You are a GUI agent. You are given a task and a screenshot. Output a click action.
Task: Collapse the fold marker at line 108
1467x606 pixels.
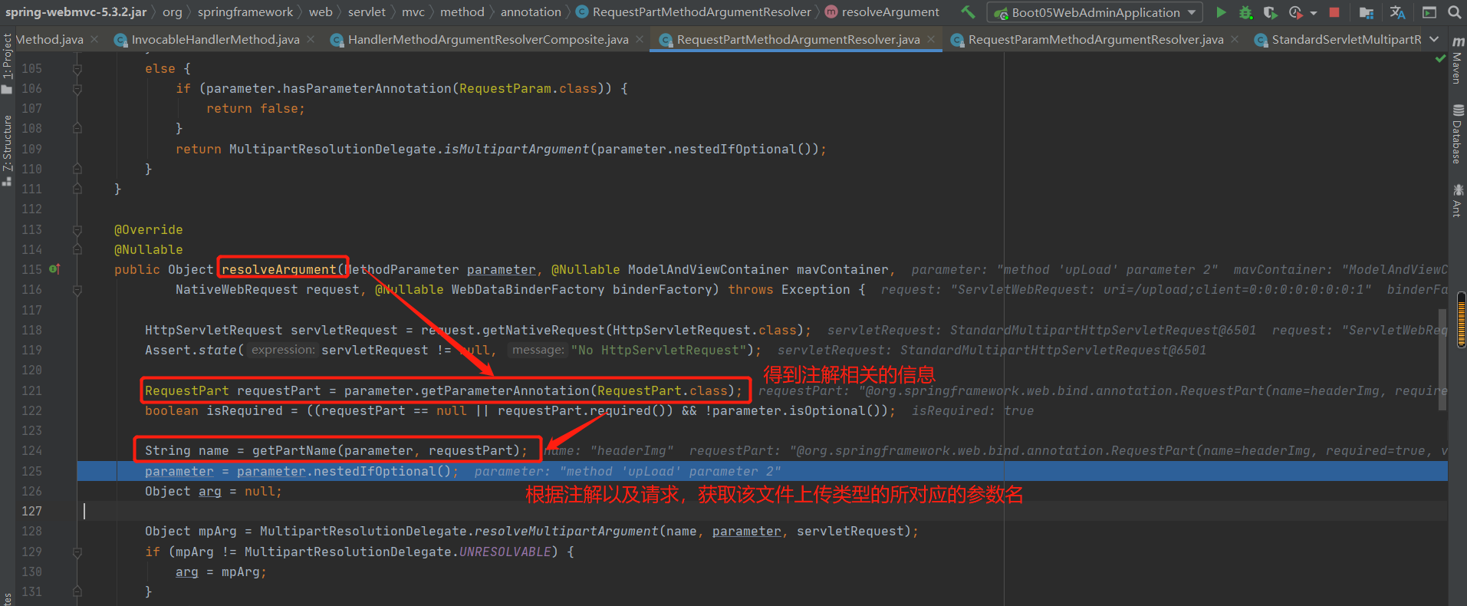point(77,128)
